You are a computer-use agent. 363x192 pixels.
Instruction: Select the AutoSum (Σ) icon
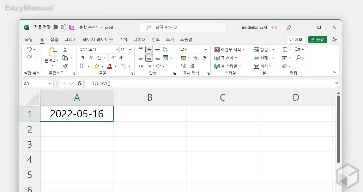coord(285,49)
